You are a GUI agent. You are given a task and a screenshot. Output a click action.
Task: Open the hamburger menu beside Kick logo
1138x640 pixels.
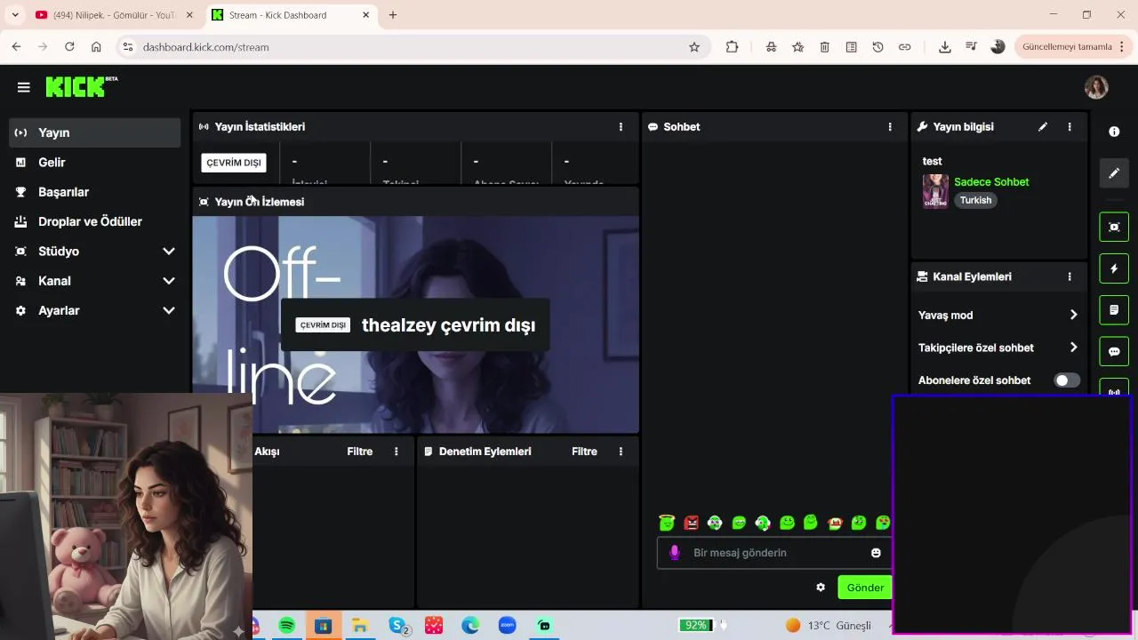point(24,87)
